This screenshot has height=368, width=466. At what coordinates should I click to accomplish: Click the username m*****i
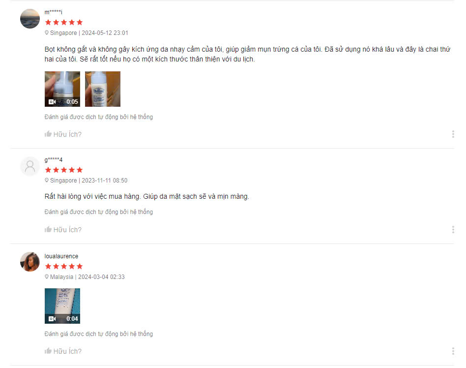[x=54, y=12]
